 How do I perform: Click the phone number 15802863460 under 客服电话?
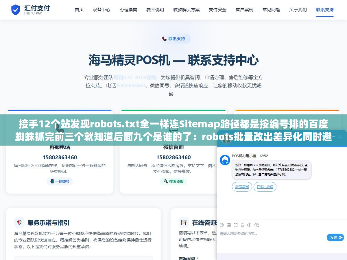[60, 157]
